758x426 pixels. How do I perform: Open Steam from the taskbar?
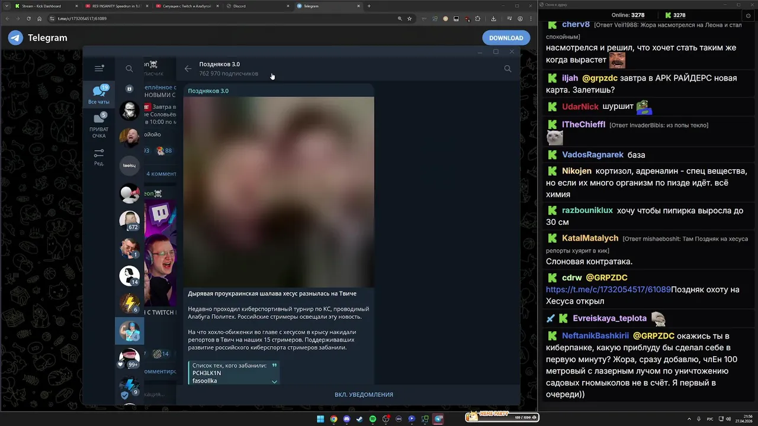tap(359, 419)
